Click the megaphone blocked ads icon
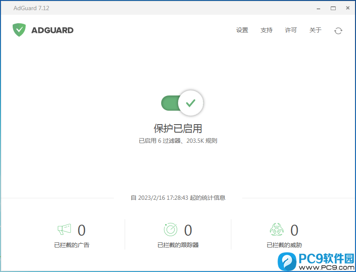The width and height of the screenshot is (356, 272). [x=65, y=229]
